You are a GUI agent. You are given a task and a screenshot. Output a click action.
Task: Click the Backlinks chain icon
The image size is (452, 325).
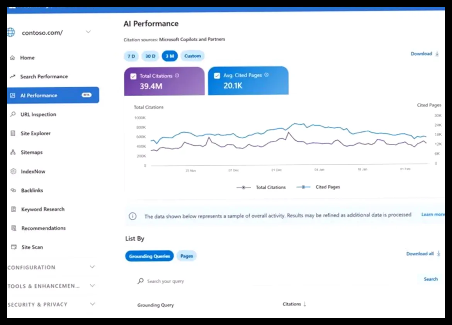[13, 191]
